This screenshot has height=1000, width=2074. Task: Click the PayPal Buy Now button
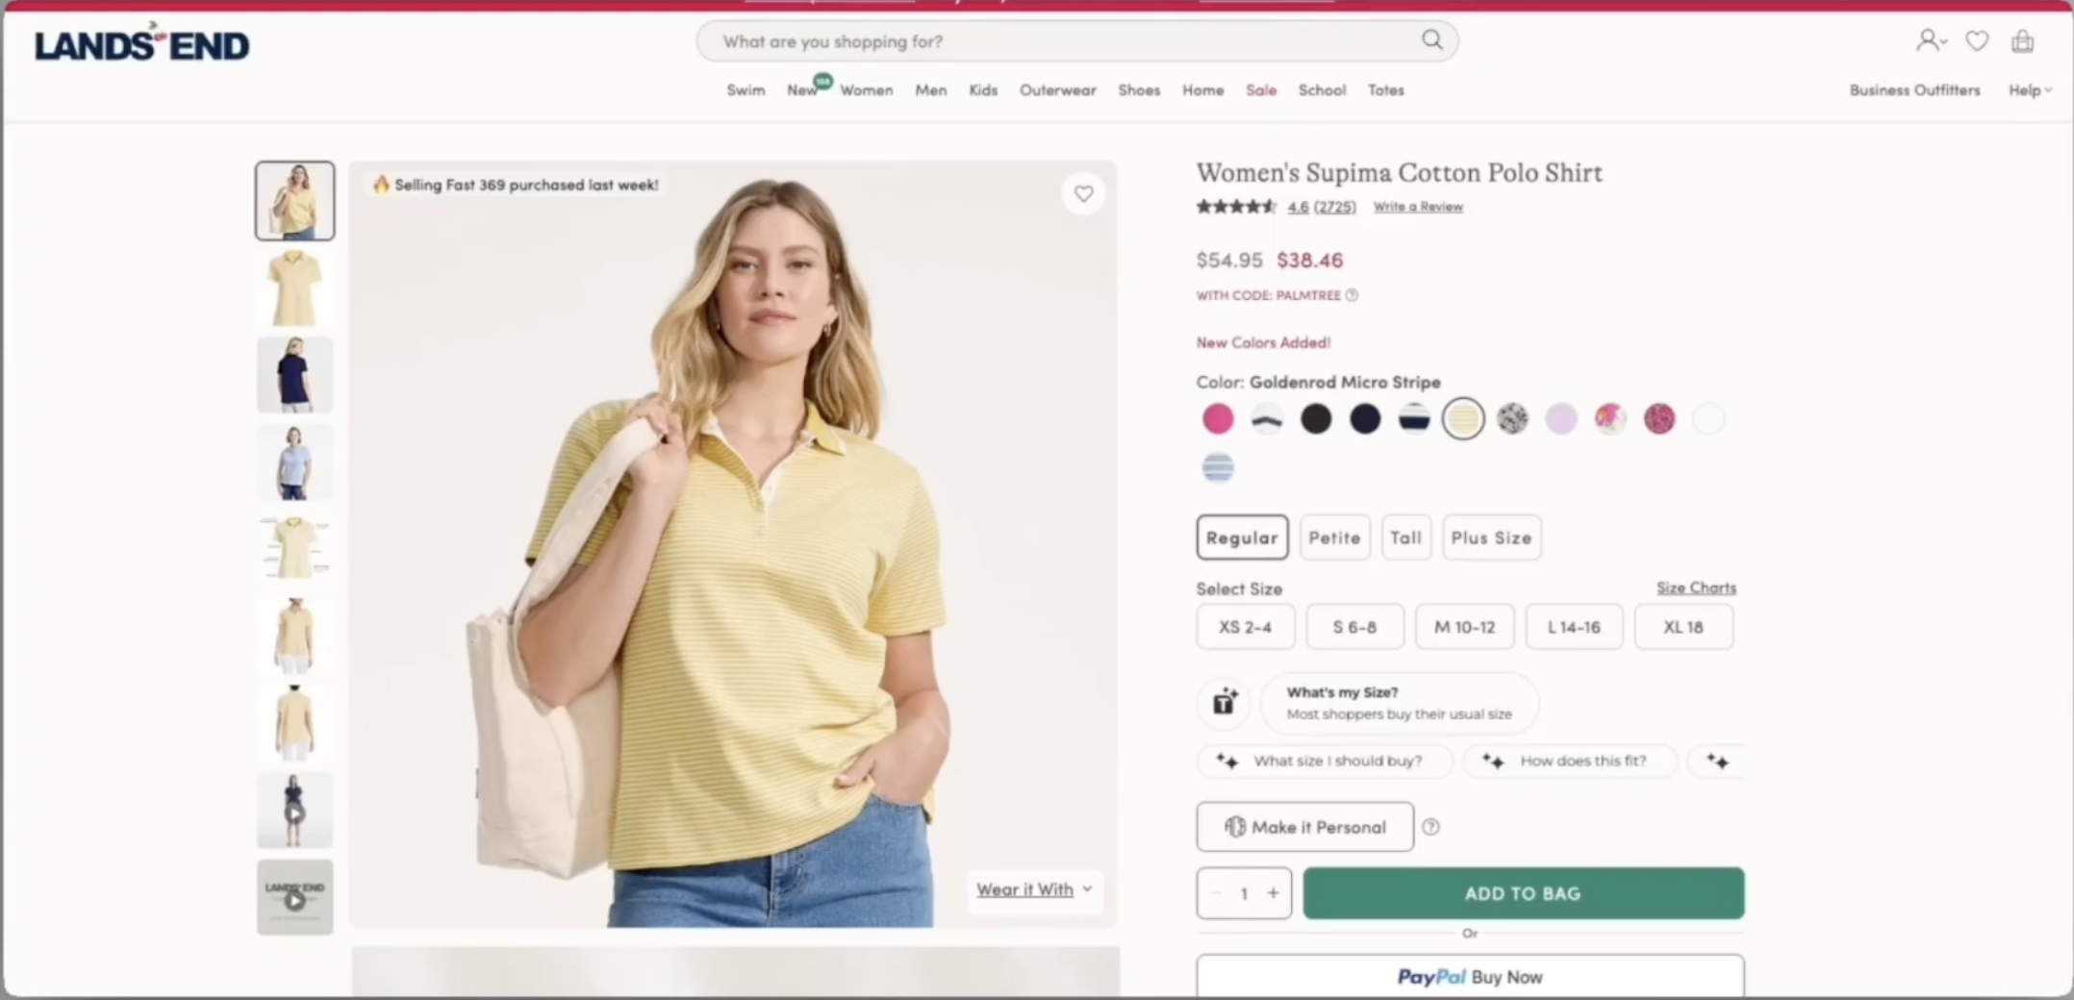pos(1470,976)
